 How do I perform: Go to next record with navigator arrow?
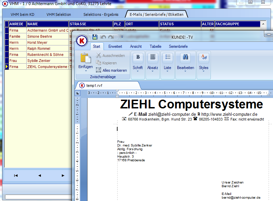[x=63, y=175]
